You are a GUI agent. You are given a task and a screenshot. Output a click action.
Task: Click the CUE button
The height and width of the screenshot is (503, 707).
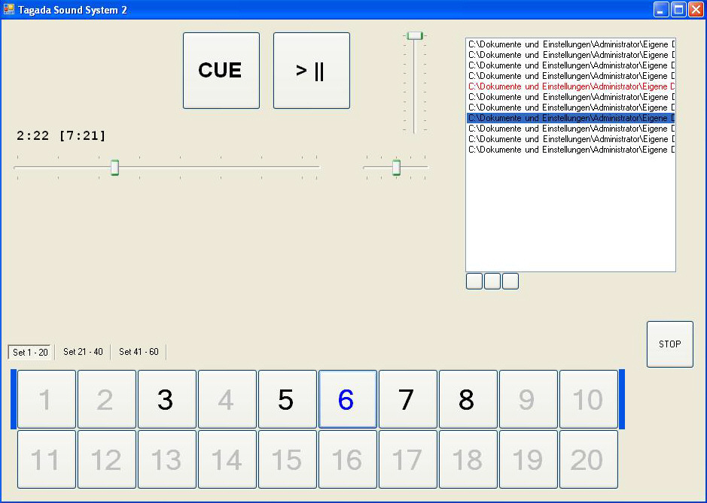[x=221, y=71]
